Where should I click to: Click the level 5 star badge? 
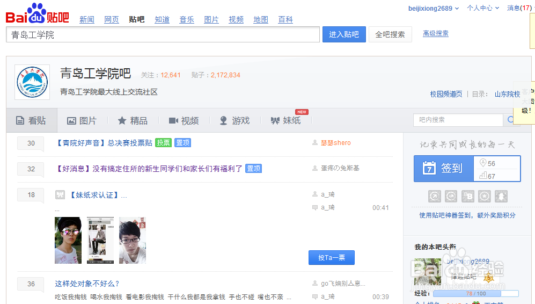pos(489,277)
